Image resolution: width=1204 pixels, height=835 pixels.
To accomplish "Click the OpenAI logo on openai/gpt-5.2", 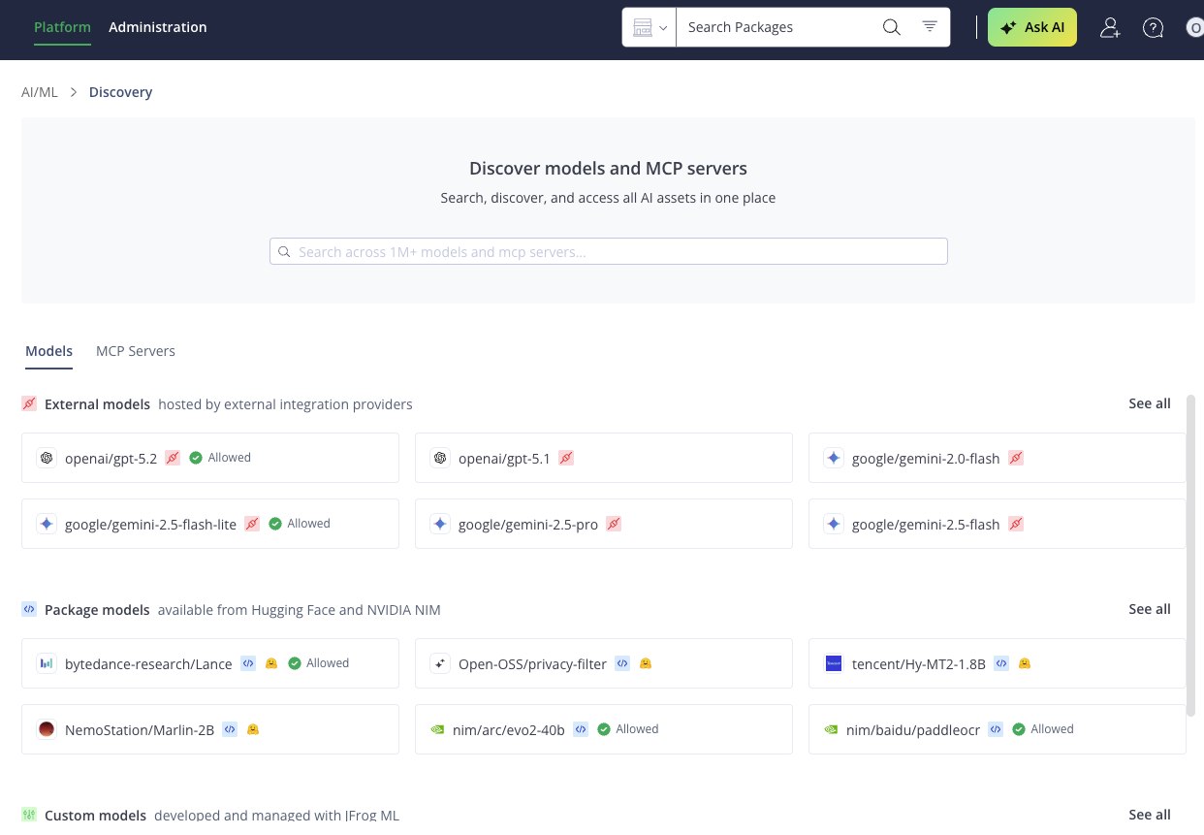I will click(x=46, y=458).
